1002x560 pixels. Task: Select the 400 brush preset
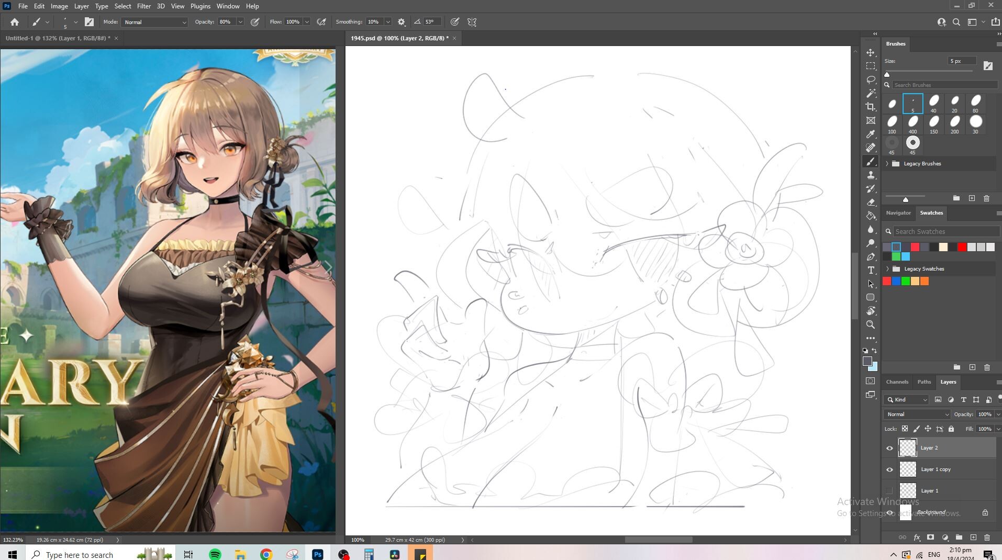(913, 125)
